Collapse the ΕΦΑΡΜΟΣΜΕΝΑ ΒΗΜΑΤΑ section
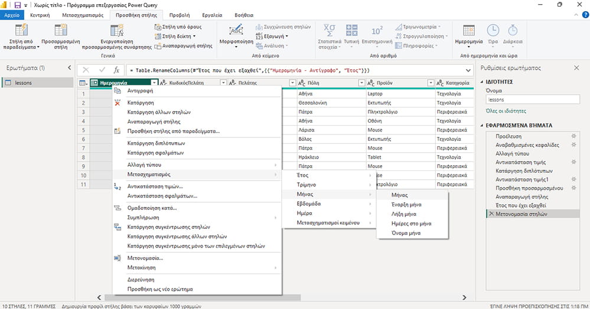The width and height of the screenshot is (590, 309). (x=482, y=126)
